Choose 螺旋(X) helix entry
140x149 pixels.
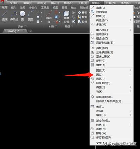tap(112, 65)
